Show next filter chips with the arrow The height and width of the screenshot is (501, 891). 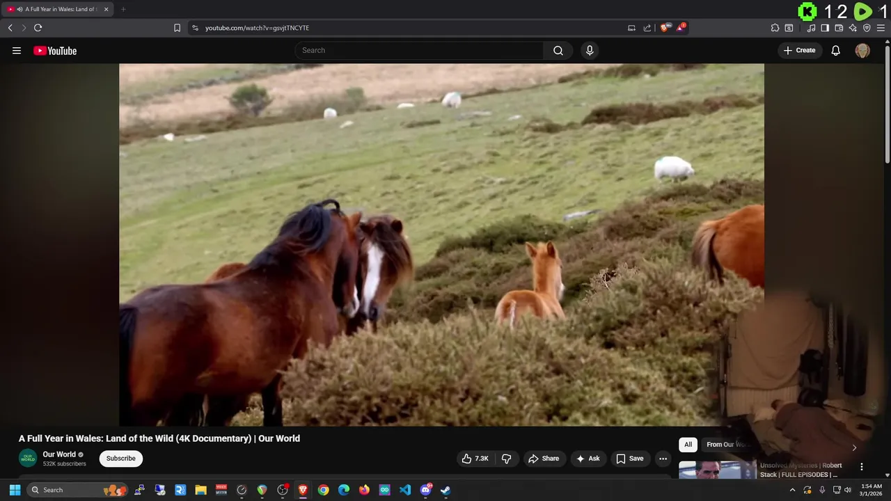pyautogui.click(x=854, y=447)
